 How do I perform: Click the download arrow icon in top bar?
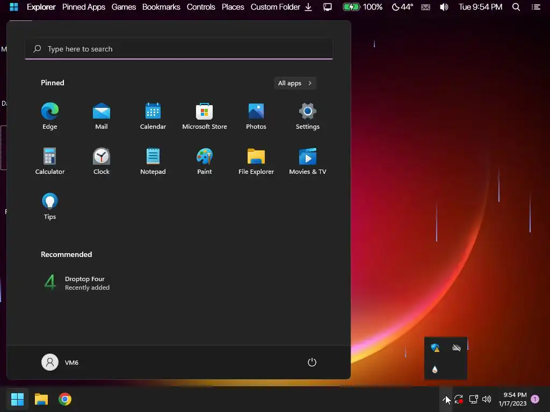[x=308, y=7]
